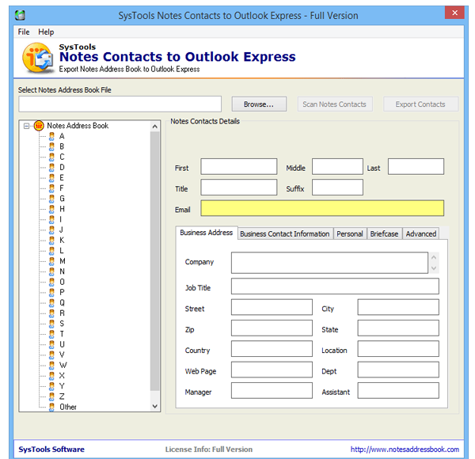Click the Location input field
This screenshot has width=475, height=459.
pyautogui.click(x=398, y=349)
